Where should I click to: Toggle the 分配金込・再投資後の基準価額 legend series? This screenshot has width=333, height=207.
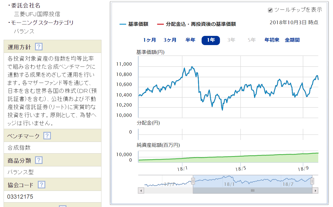197,24
